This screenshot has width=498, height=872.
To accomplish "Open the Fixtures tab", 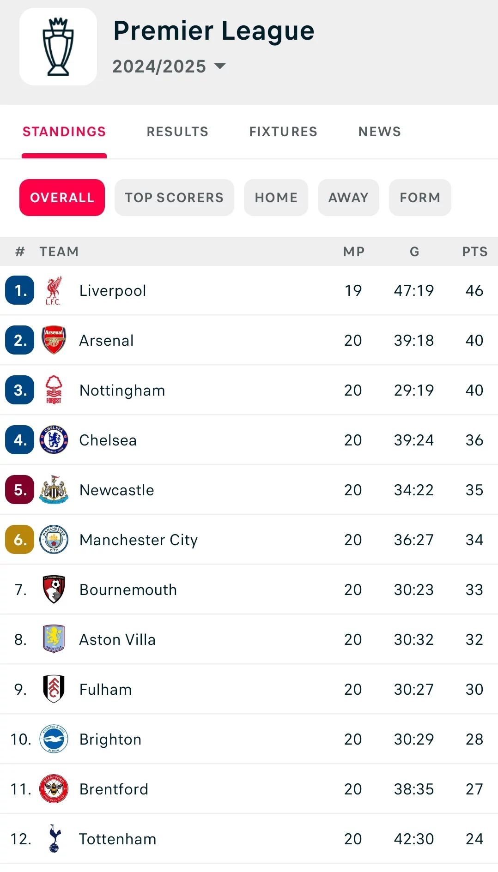I will click(283, 132).
